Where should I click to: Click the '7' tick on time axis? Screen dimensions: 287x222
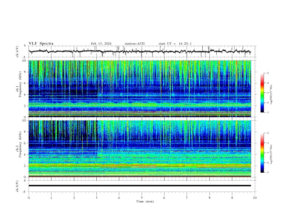[187, 198]
